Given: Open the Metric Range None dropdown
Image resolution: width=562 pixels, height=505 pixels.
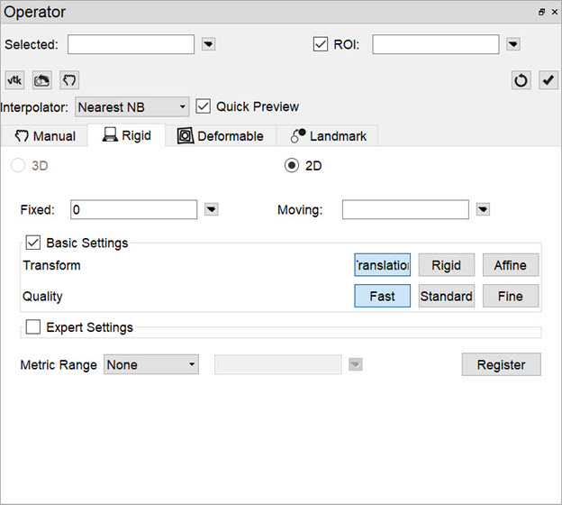Looking at the screenshot, I should [151, 364].
